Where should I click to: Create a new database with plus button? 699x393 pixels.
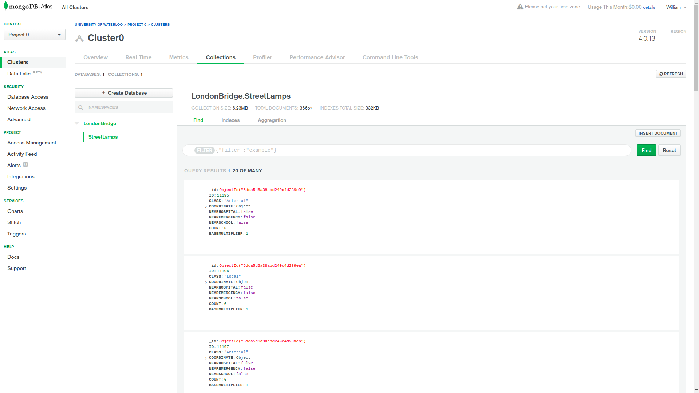123,93
